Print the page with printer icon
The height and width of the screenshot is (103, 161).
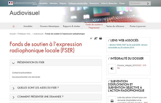tap(101, 38)
